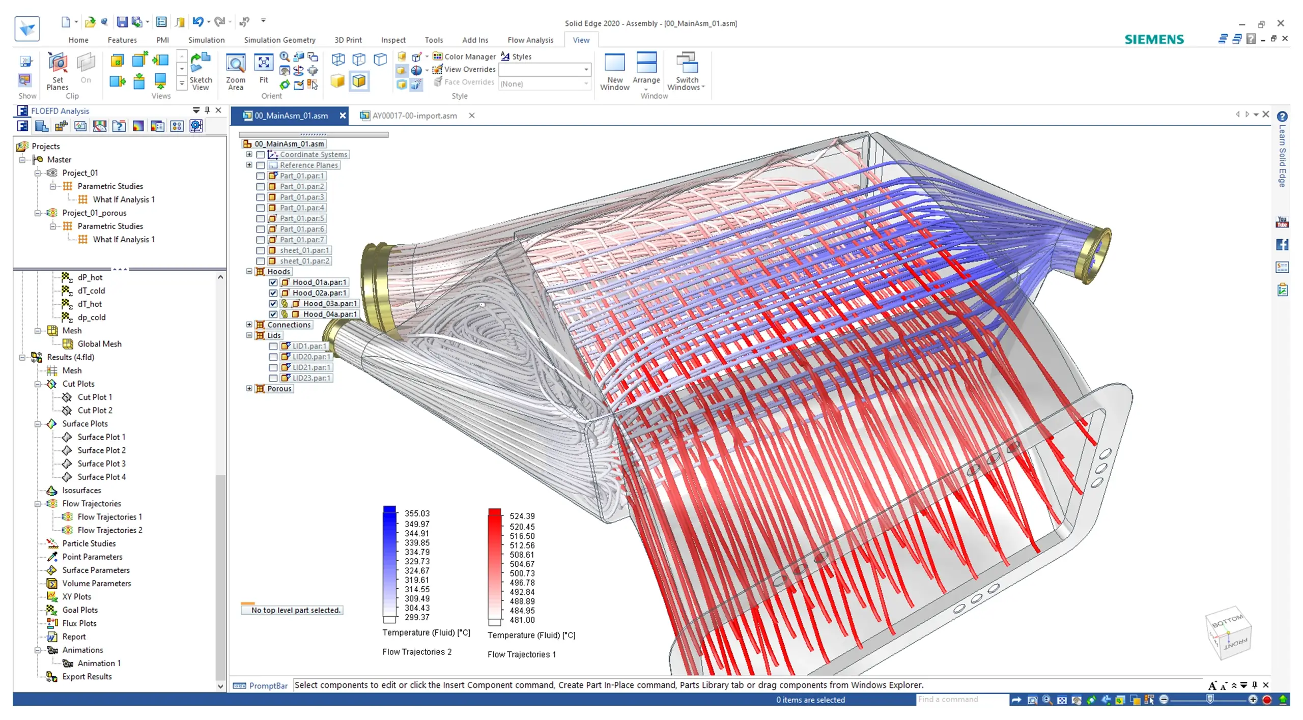Click the Save icon in quick access toolbar
Screen dimensions: 1303x720
122,21
